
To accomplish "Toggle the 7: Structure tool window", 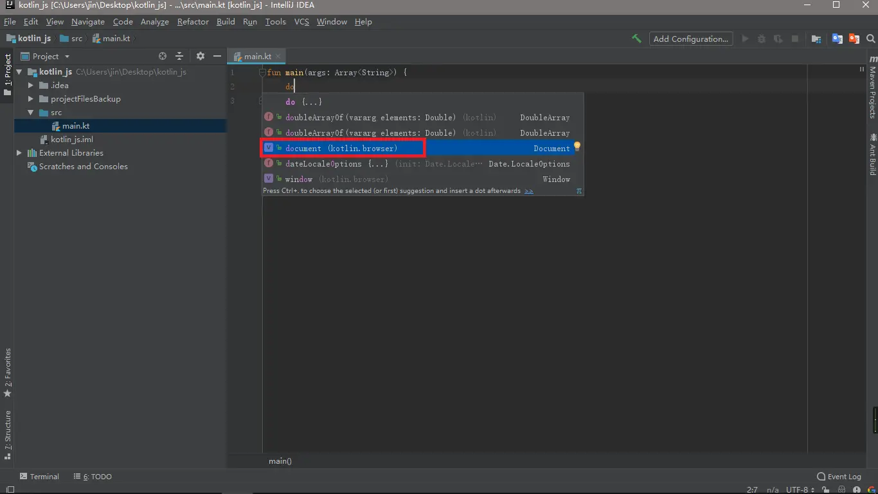I will click(8, 435).
